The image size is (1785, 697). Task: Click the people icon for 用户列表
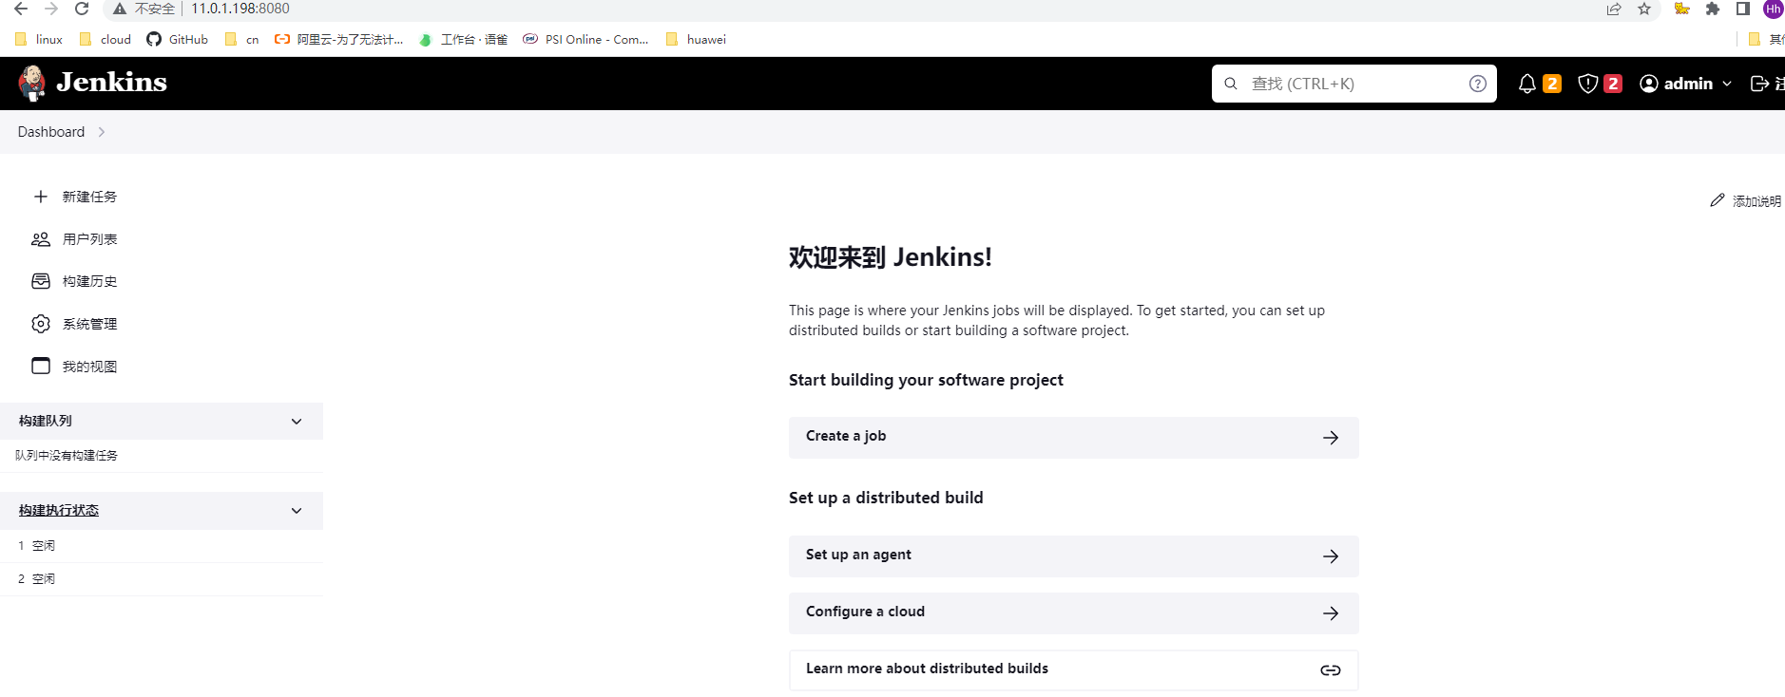[x=41, y=239]
